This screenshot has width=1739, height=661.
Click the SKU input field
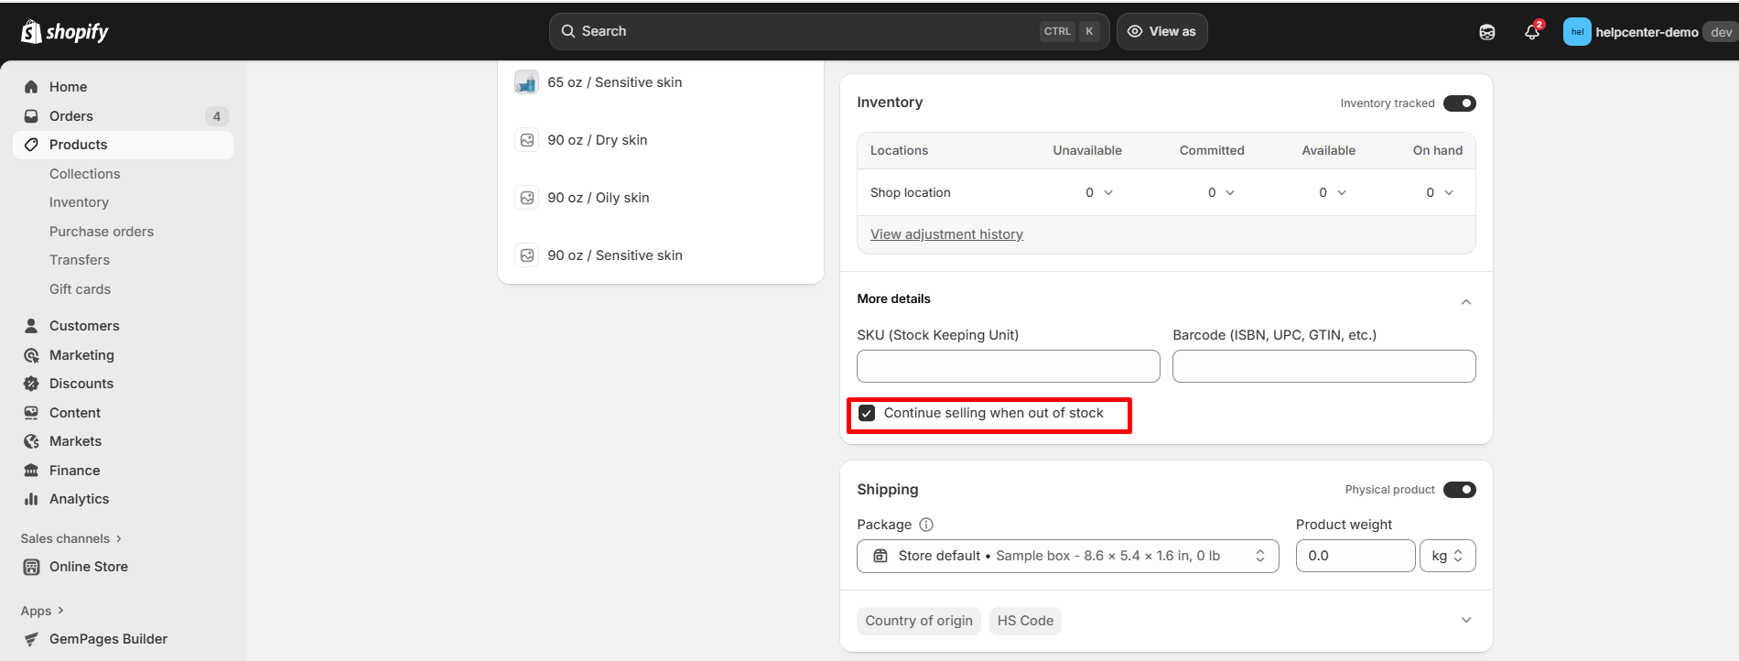[1008, 366]
